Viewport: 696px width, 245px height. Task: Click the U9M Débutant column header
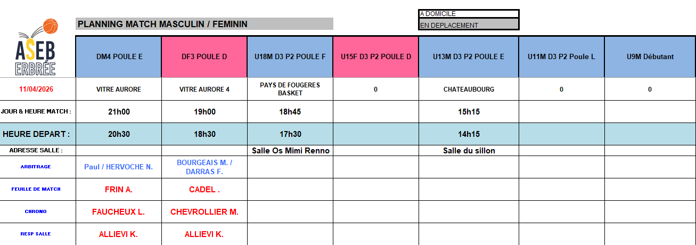[x=650, y=56]
